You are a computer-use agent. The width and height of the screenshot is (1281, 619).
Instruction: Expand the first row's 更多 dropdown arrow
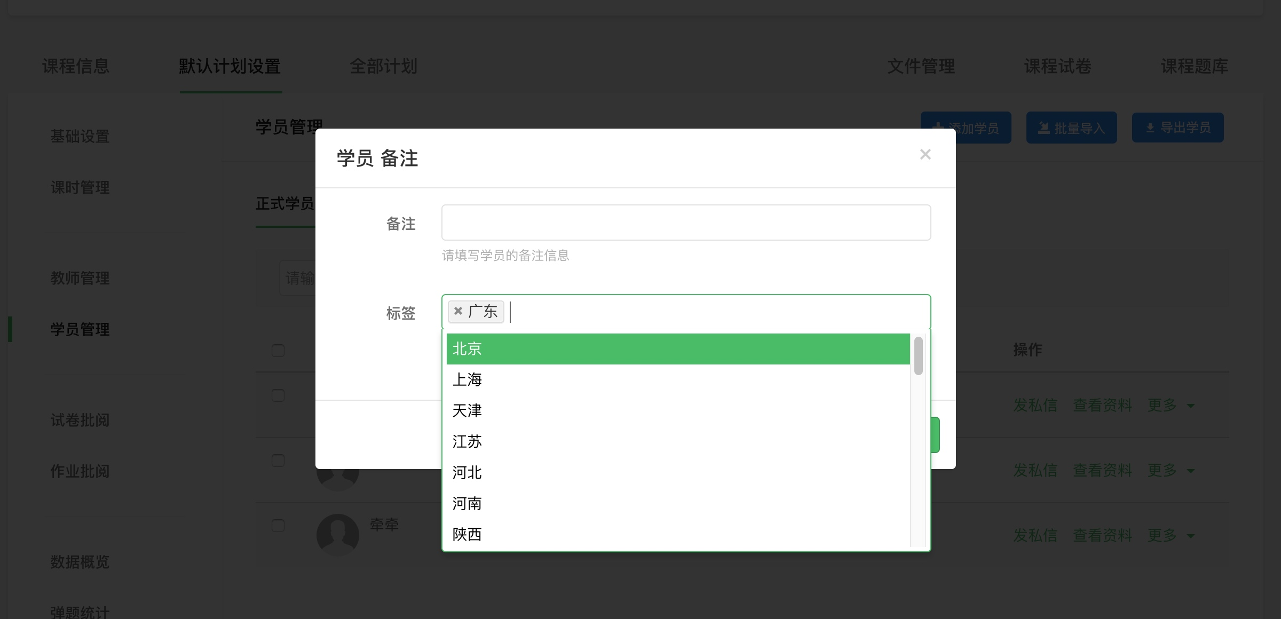click(x=1191, y=406)
